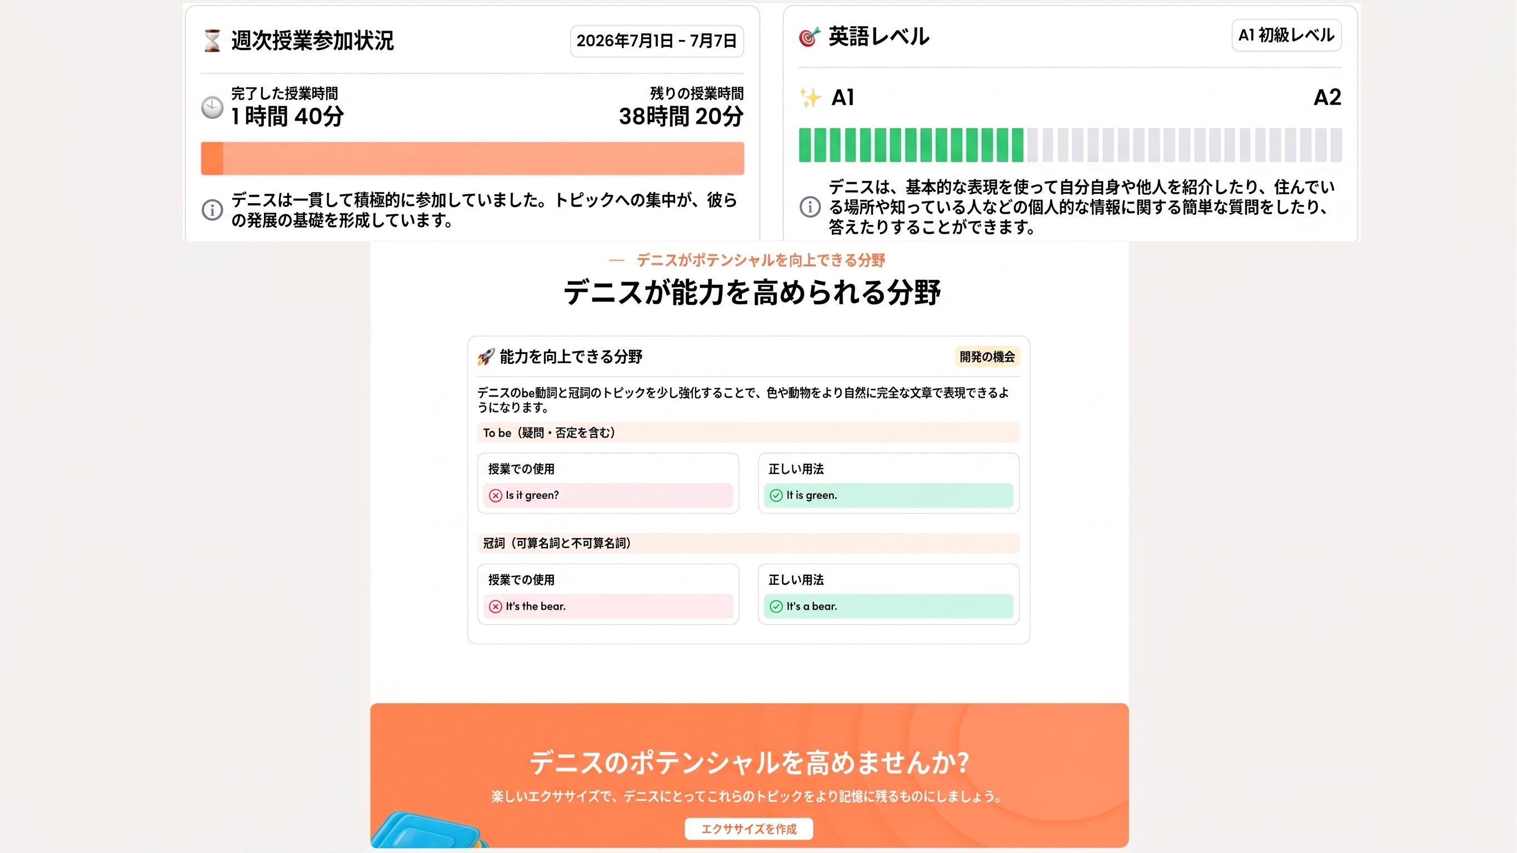
Task: Click the target icon next to 英語レベル
Action: (810, 37)
